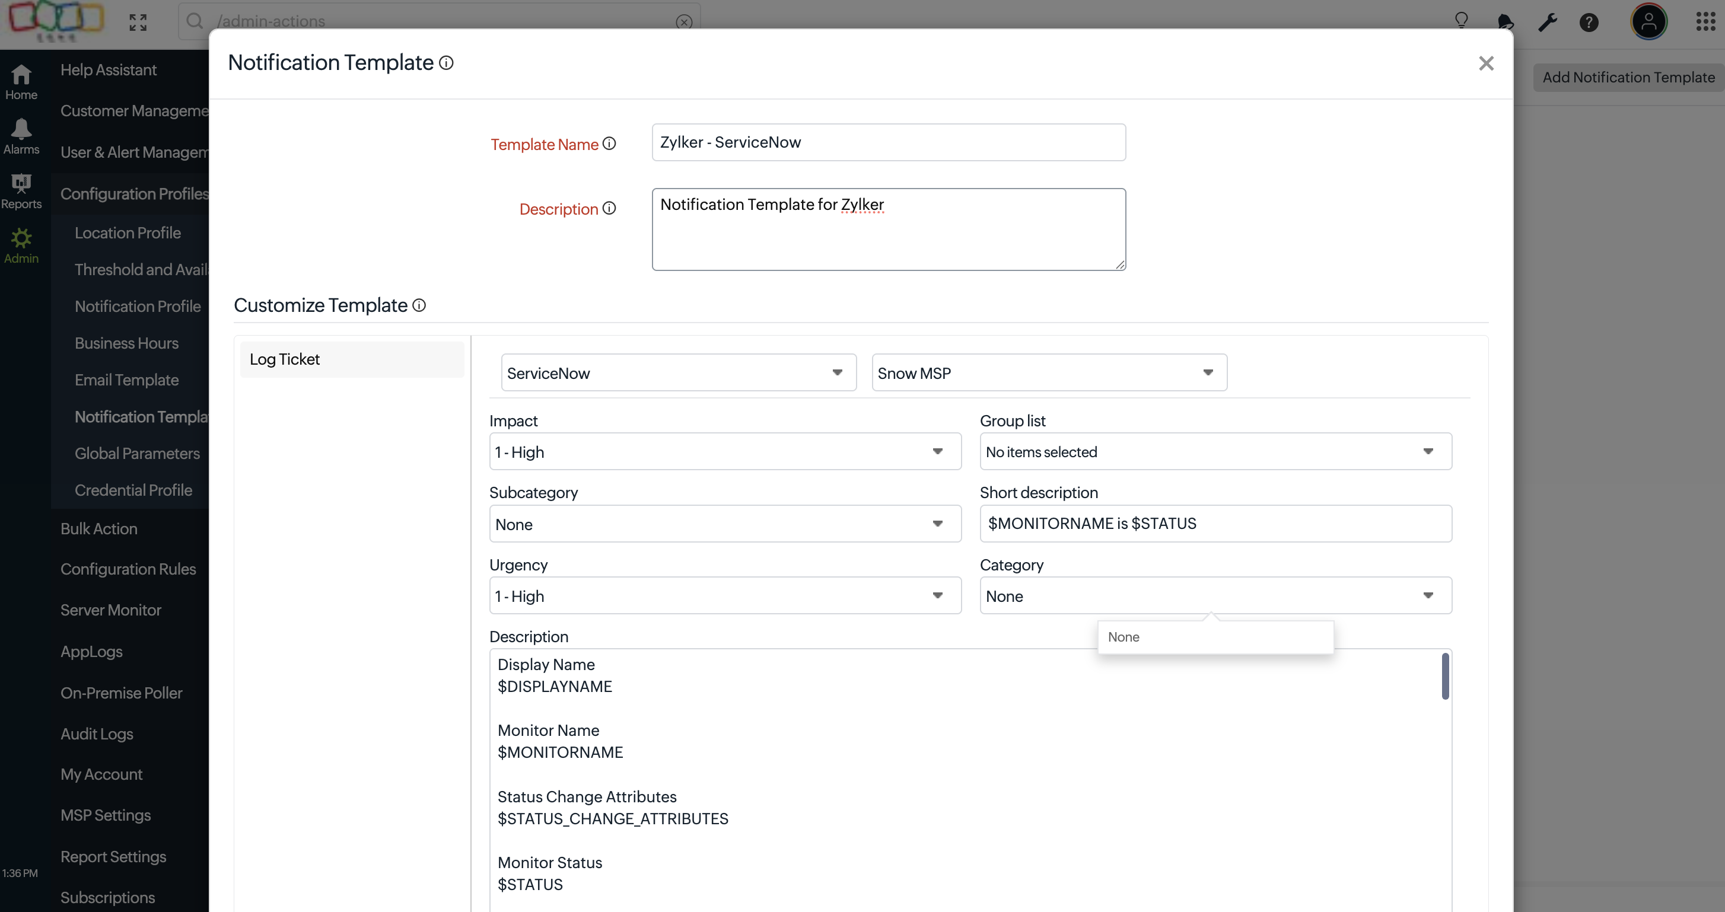Open Report Settings menu item

click(113, 856)
